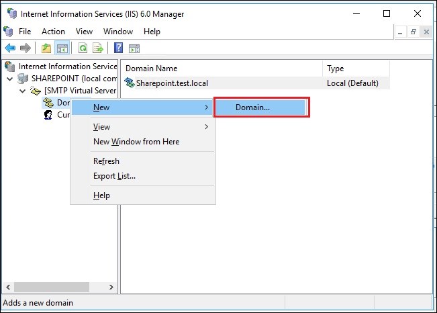The image size is (437, 313).
Task: Click the tree pane right scroll arrow
Action: (x=111, y=287)
